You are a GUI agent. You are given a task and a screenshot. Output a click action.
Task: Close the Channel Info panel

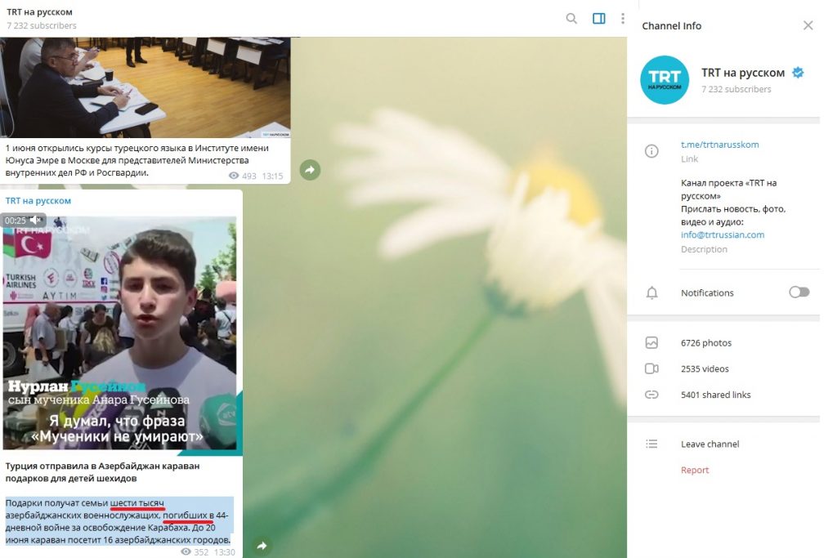808,25
